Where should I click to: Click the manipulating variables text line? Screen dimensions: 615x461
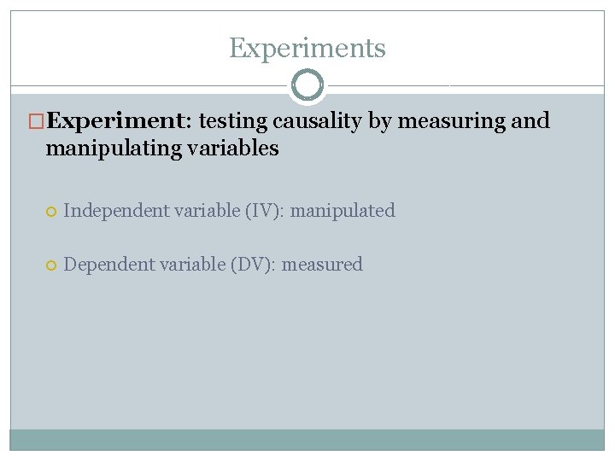click(x=162, y=149)
